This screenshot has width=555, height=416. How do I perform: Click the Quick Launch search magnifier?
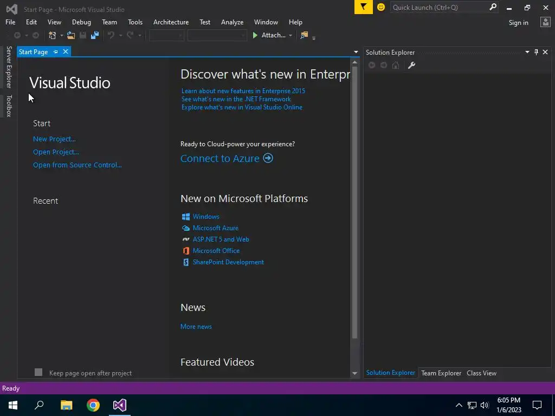493,7
